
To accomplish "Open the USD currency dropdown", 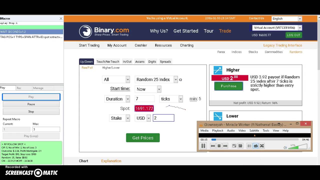I will (x=143, y=118).
